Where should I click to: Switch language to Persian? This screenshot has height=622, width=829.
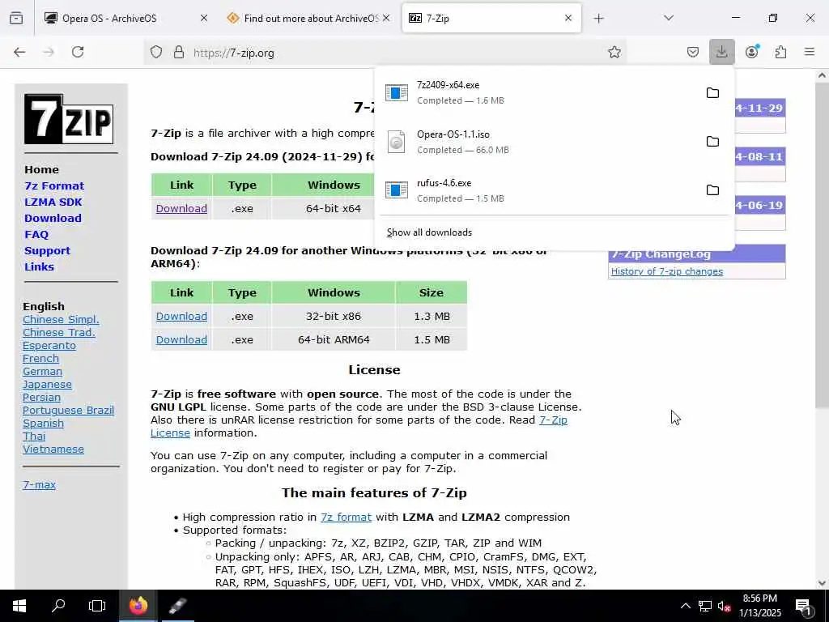[41, 397]
